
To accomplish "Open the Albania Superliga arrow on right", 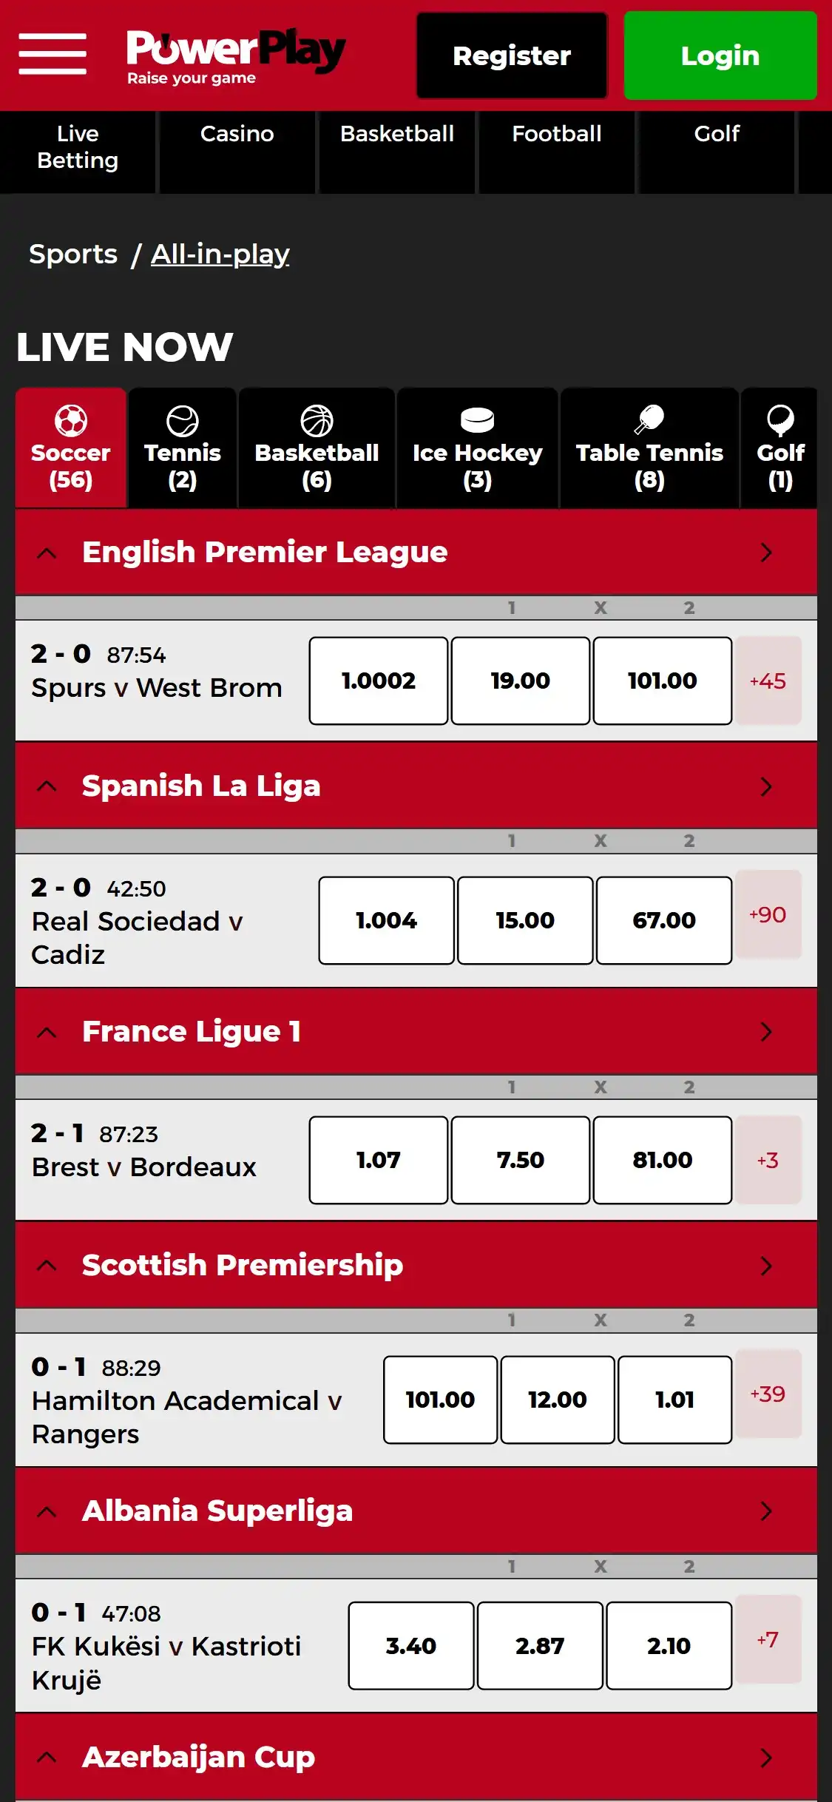I will click(766, 1511).
